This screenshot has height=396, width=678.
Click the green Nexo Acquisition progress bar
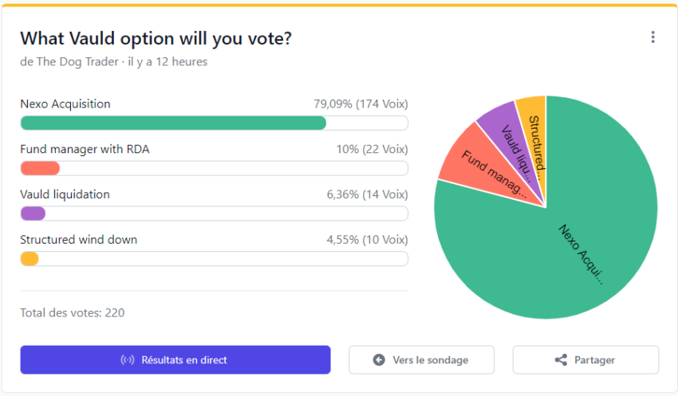(173, 123)
